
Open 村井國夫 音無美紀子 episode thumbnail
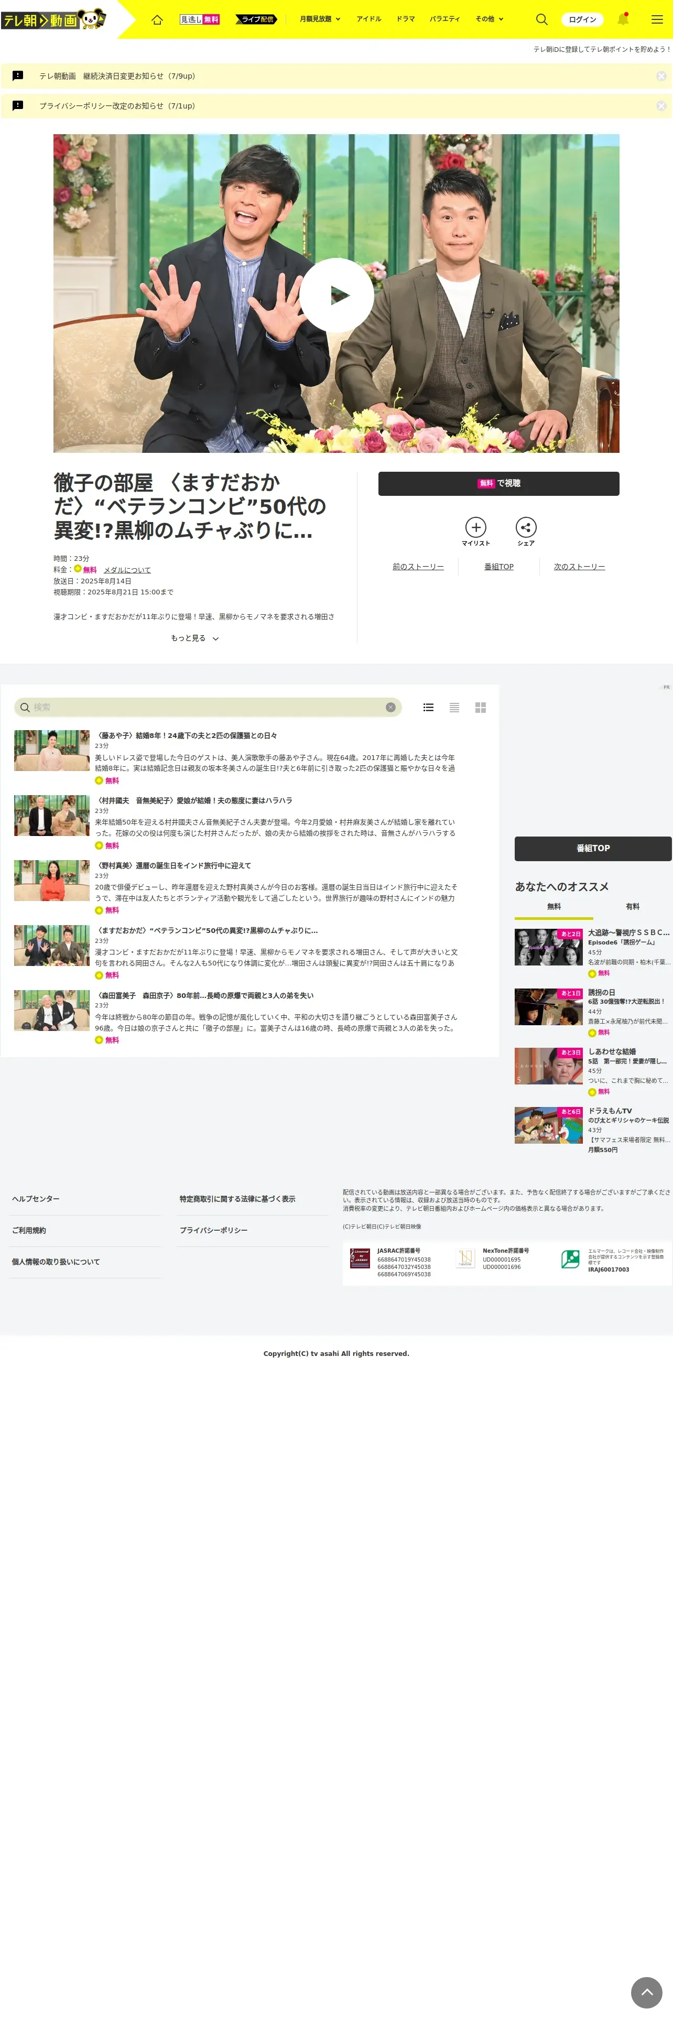(x=52, y=816)
